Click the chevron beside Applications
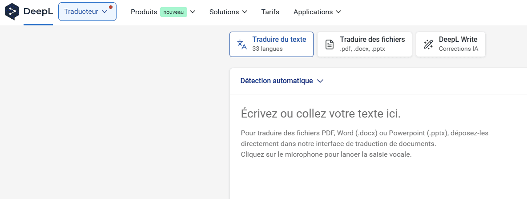Viewport: 527px width, 199px height. coord(338,12)
